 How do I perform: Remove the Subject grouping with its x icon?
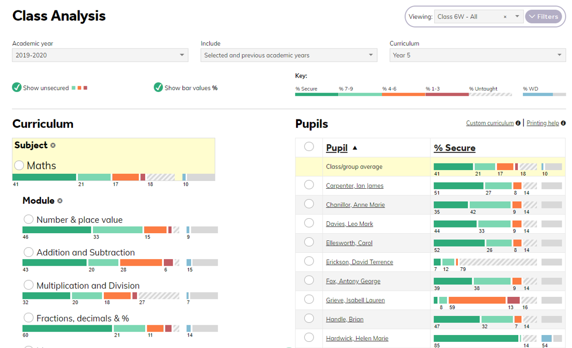point(53,146)
